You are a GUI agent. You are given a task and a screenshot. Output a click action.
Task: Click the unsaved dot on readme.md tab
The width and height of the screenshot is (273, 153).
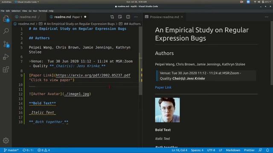click(85, 17)
